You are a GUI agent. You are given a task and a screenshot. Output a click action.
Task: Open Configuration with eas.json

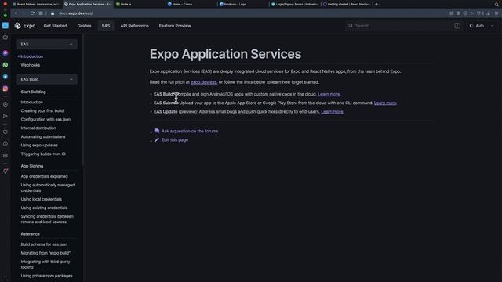(x=45, y=120)
